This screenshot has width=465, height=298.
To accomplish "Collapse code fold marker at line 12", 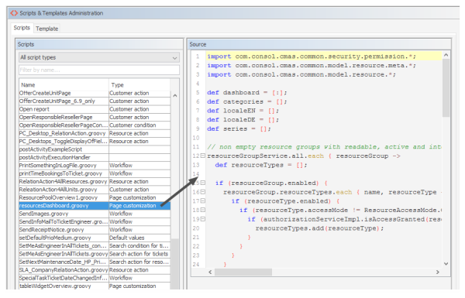I will pos(203,156).
